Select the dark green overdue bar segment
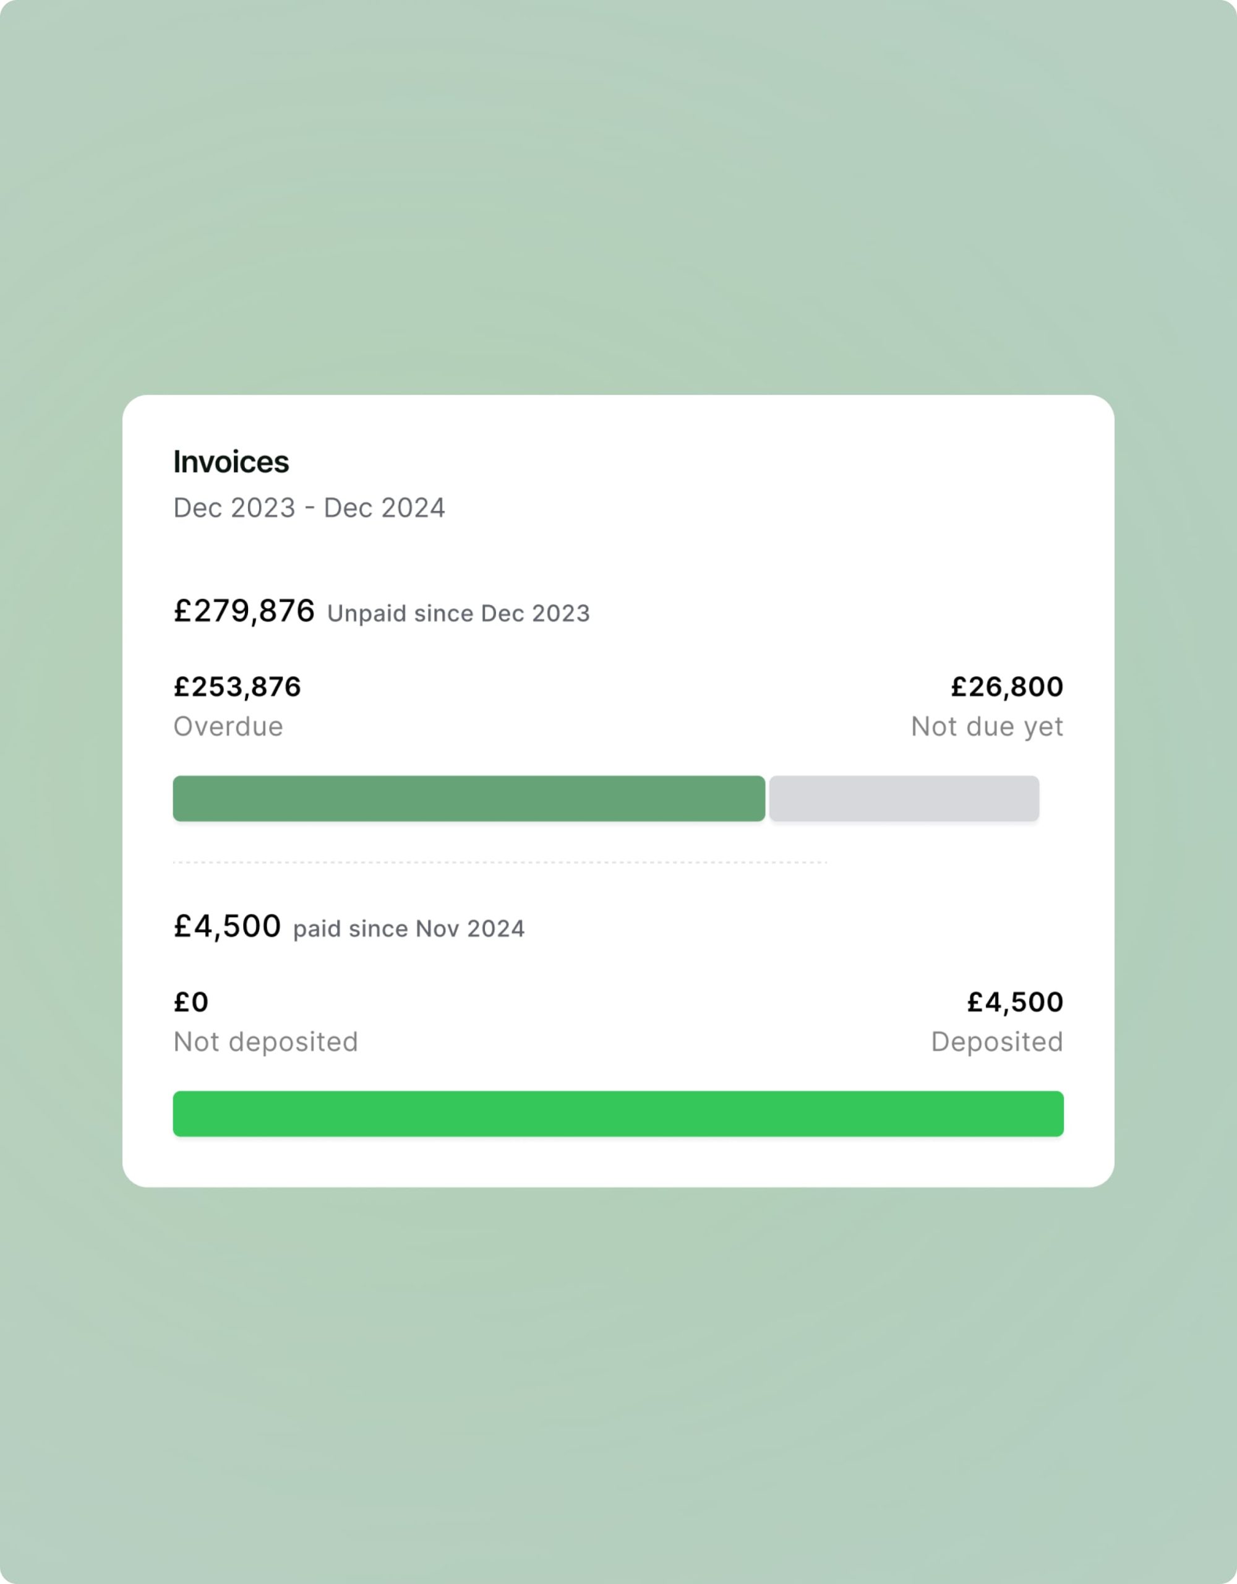 pyautogui.click(x=468, y=799)
